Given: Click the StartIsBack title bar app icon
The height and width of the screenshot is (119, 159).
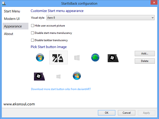Looking at the screenshot, I should (4, 3).
